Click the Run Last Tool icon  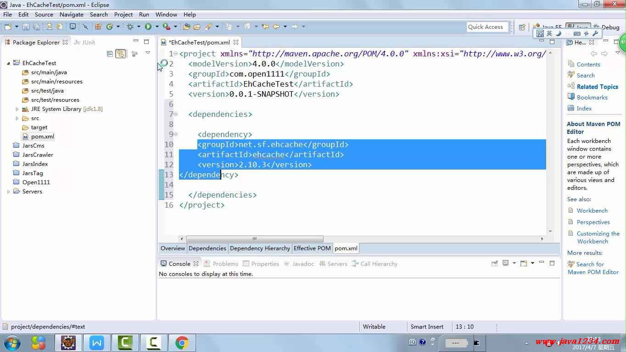click(x=167, y=27)
